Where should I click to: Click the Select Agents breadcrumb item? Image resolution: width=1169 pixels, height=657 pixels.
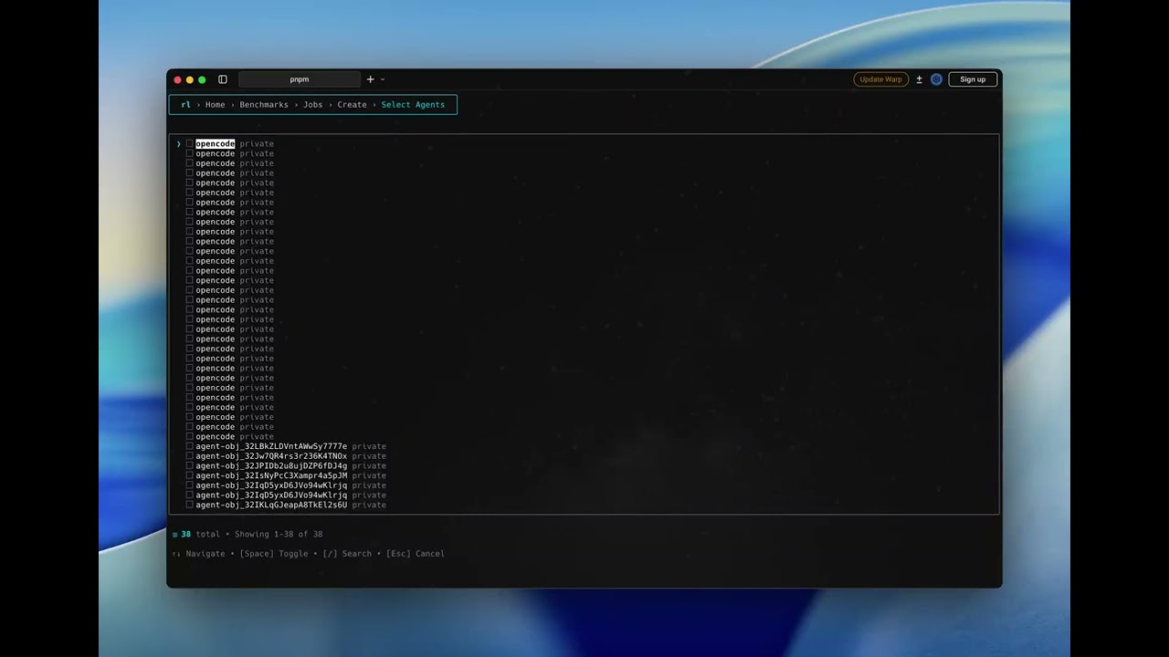click(x=413, y=105)
